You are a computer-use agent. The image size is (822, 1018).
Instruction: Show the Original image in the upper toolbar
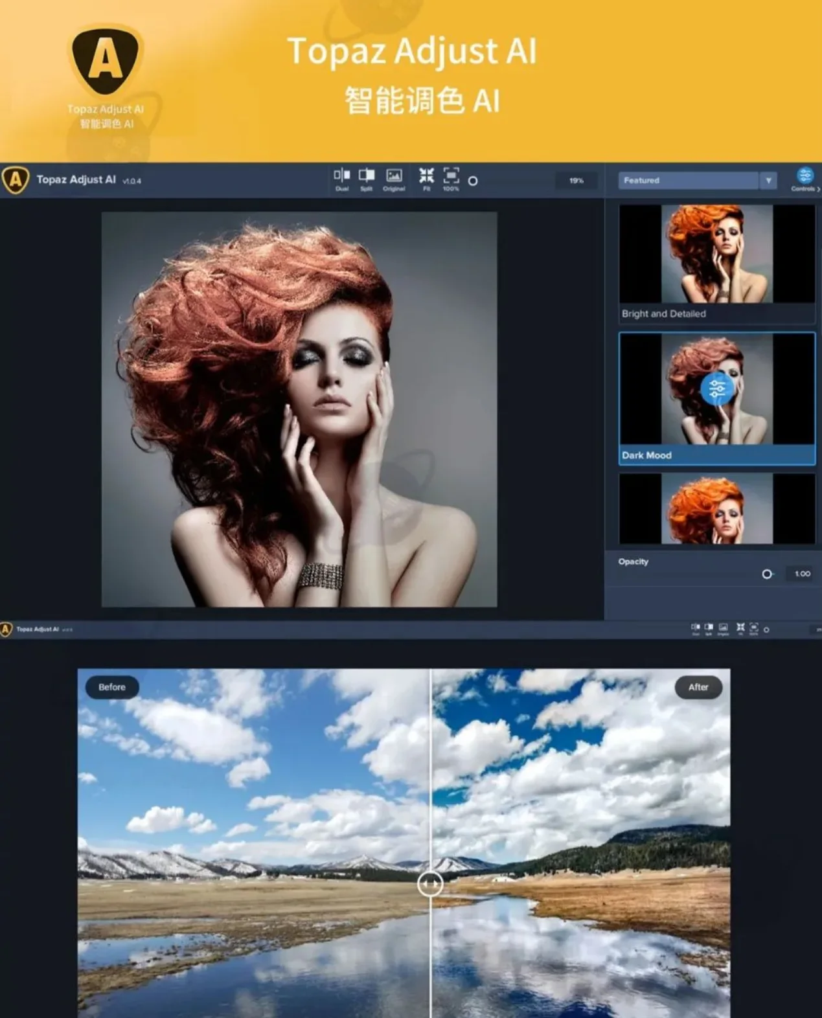(394, 180)
